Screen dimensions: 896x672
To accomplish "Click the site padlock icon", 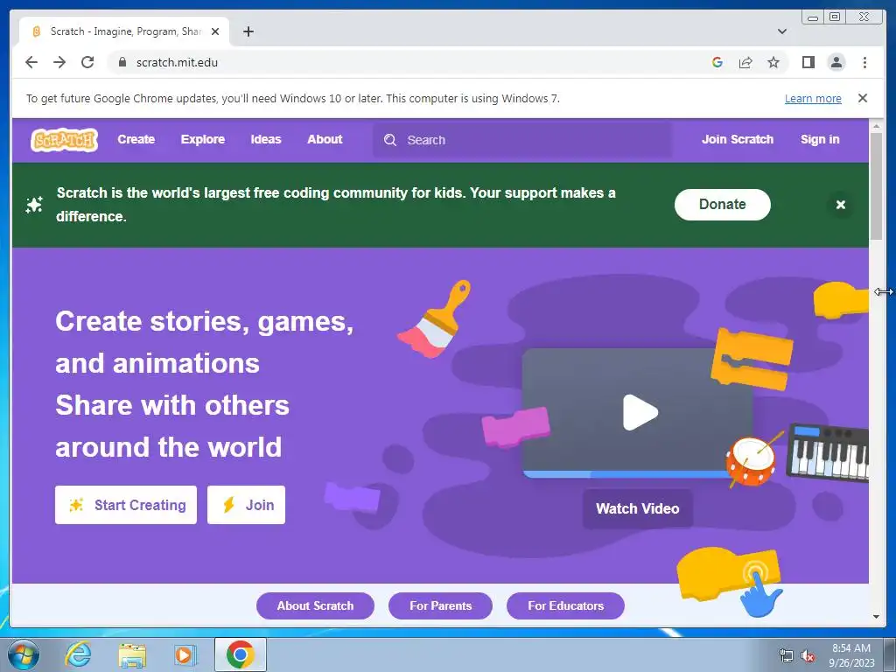I will (122, 62).
